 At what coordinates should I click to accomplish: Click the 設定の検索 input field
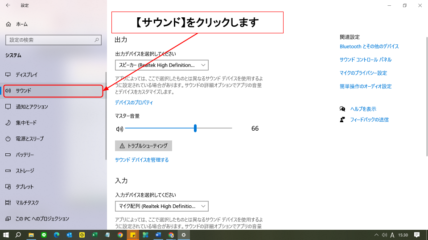coord(49,40)
